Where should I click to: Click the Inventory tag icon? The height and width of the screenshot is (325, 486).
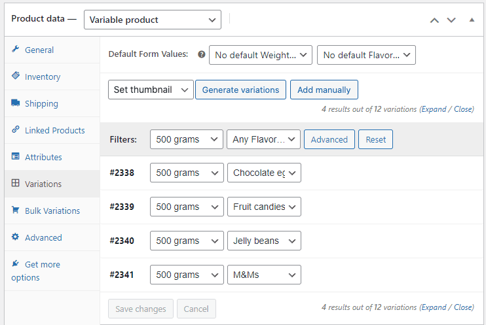point(16,77)
